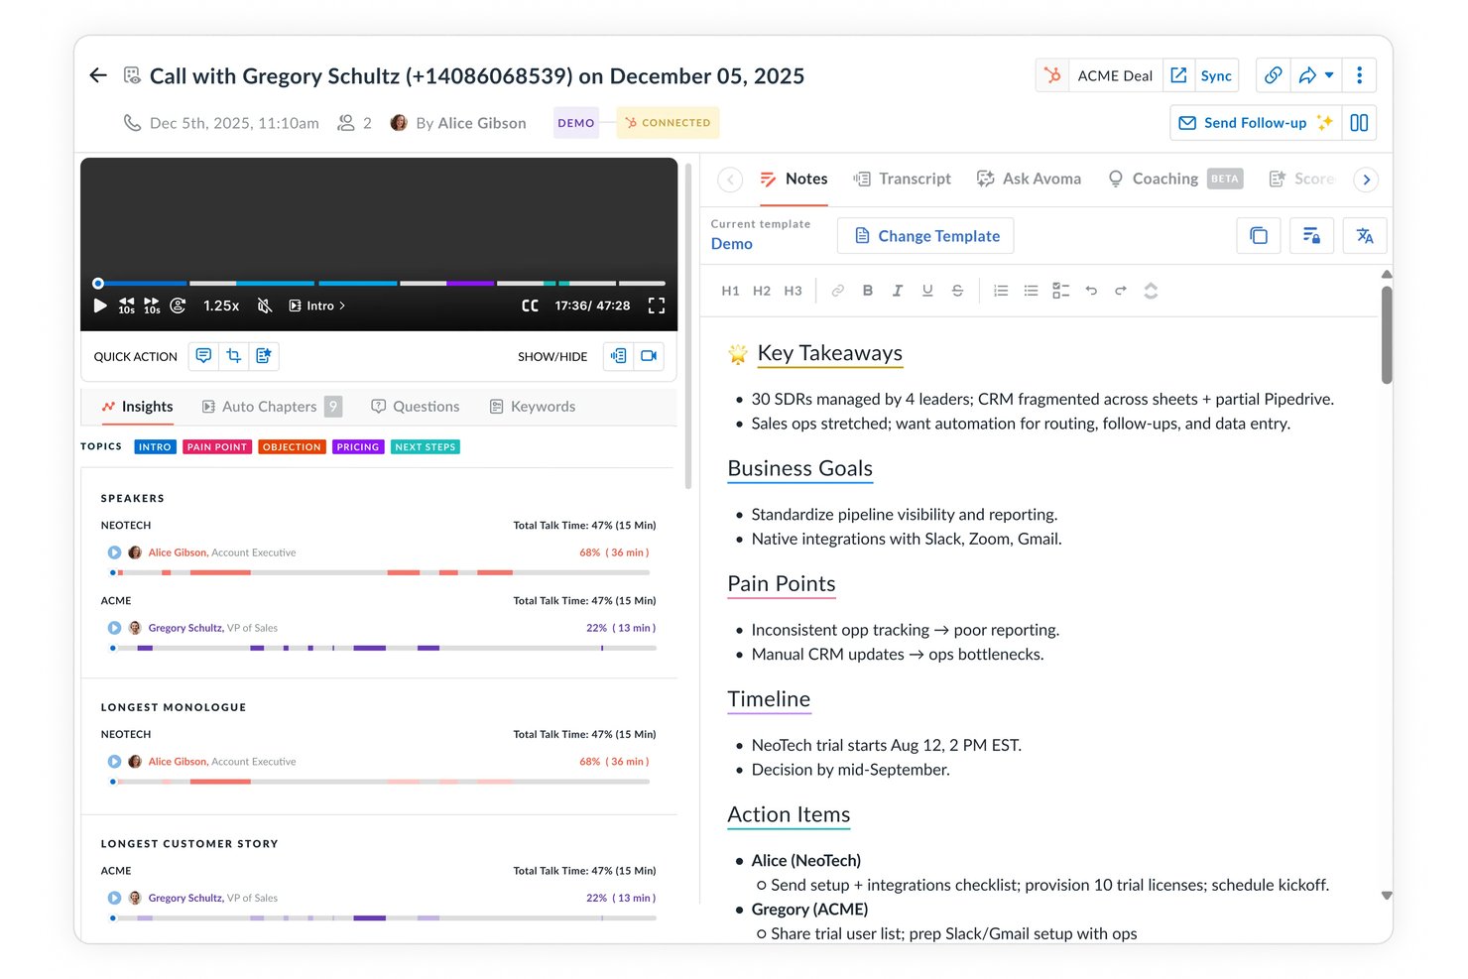Toggle bold formatting

tap(868, 291)
